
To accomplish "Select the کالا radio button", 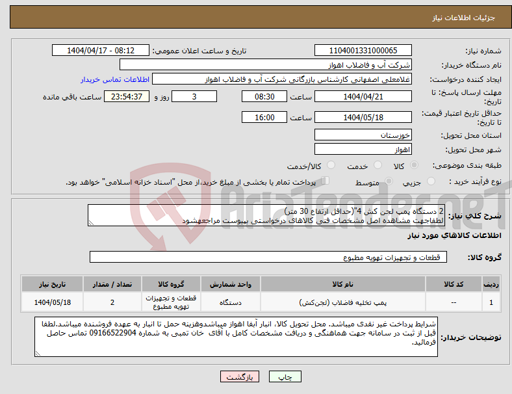I will pos(414,165).
